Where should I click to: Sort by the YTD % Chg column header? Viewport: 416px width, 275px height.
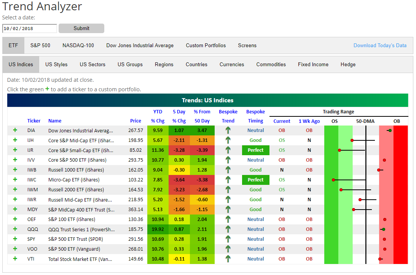pos(158,116)
